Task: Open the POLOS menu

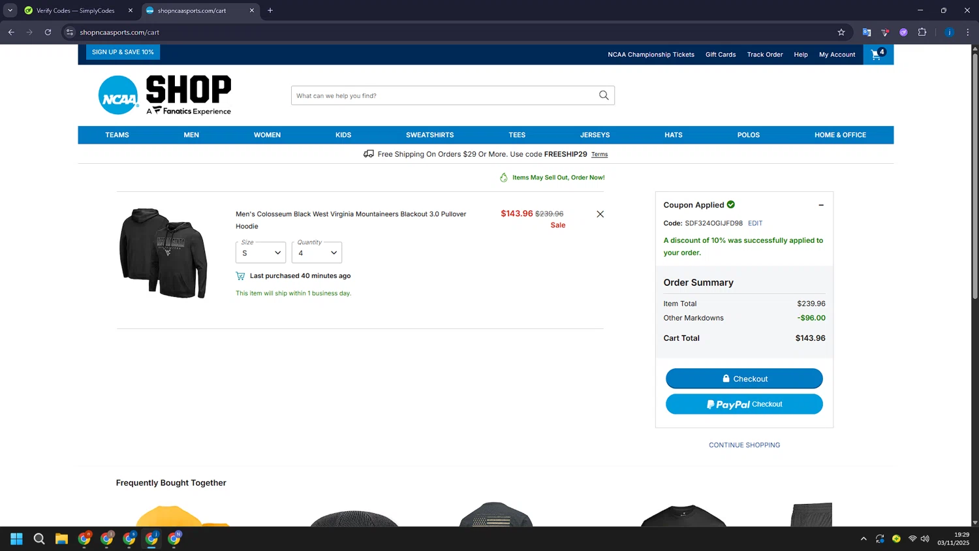Action: click(x=749, y=135)
